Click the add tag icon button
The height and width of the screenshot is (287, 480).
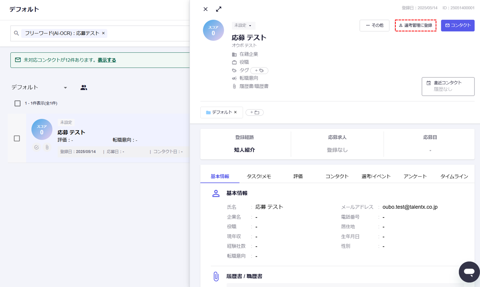tap(259, 71)
